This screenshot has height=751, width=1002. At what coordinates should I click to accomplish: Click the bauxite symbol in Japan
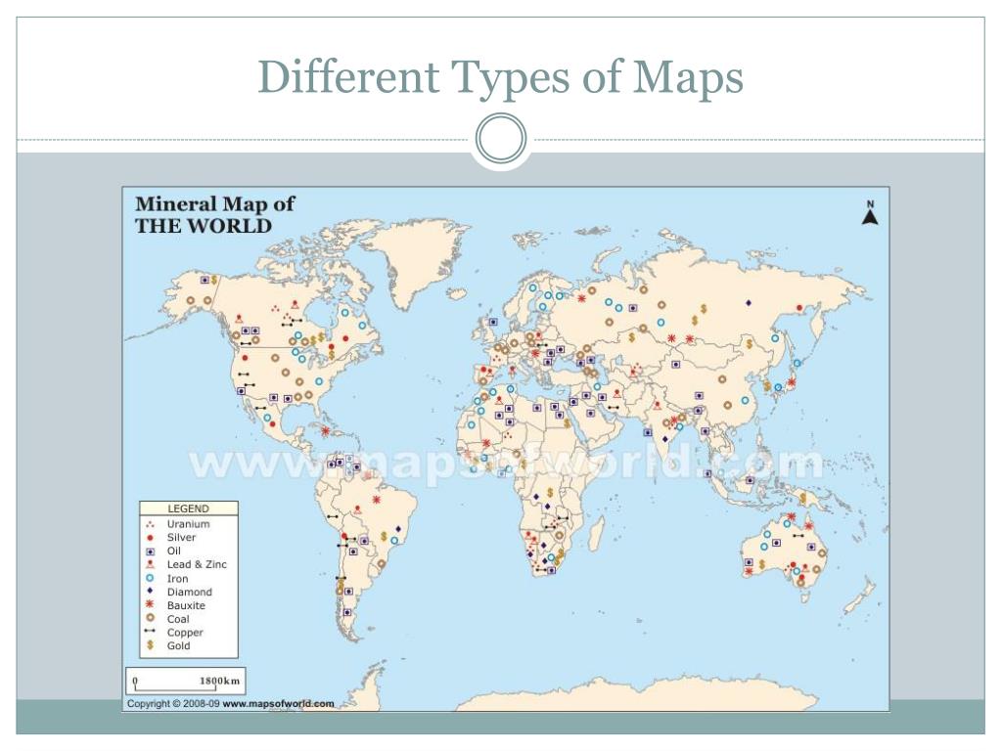pos(792,382)
